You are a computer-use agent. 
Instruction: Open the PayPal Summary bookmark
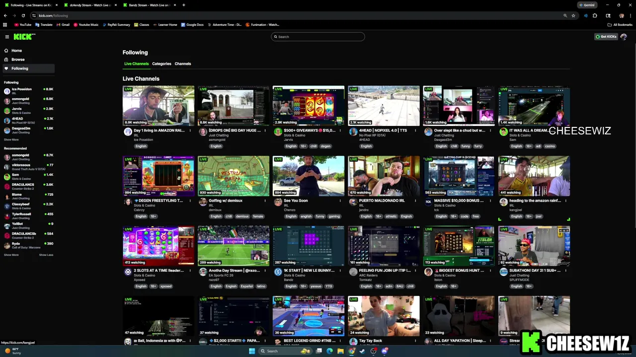(116, 25)
